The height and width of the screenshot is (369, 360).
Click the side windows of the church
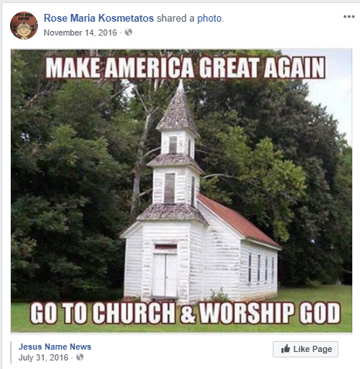click(261, 268)
